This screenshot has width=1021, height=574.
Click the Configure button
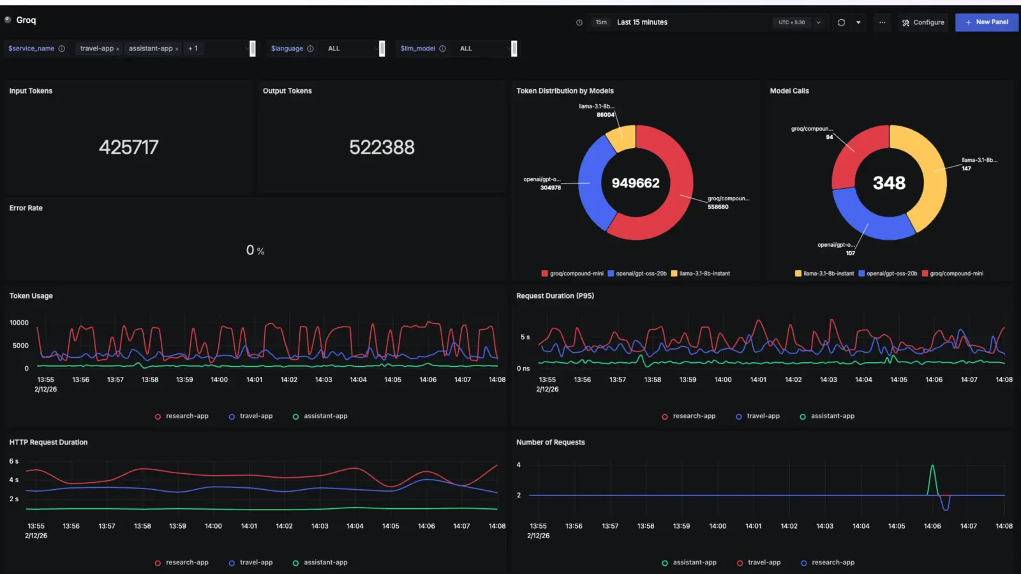click(x=923, y=22)
